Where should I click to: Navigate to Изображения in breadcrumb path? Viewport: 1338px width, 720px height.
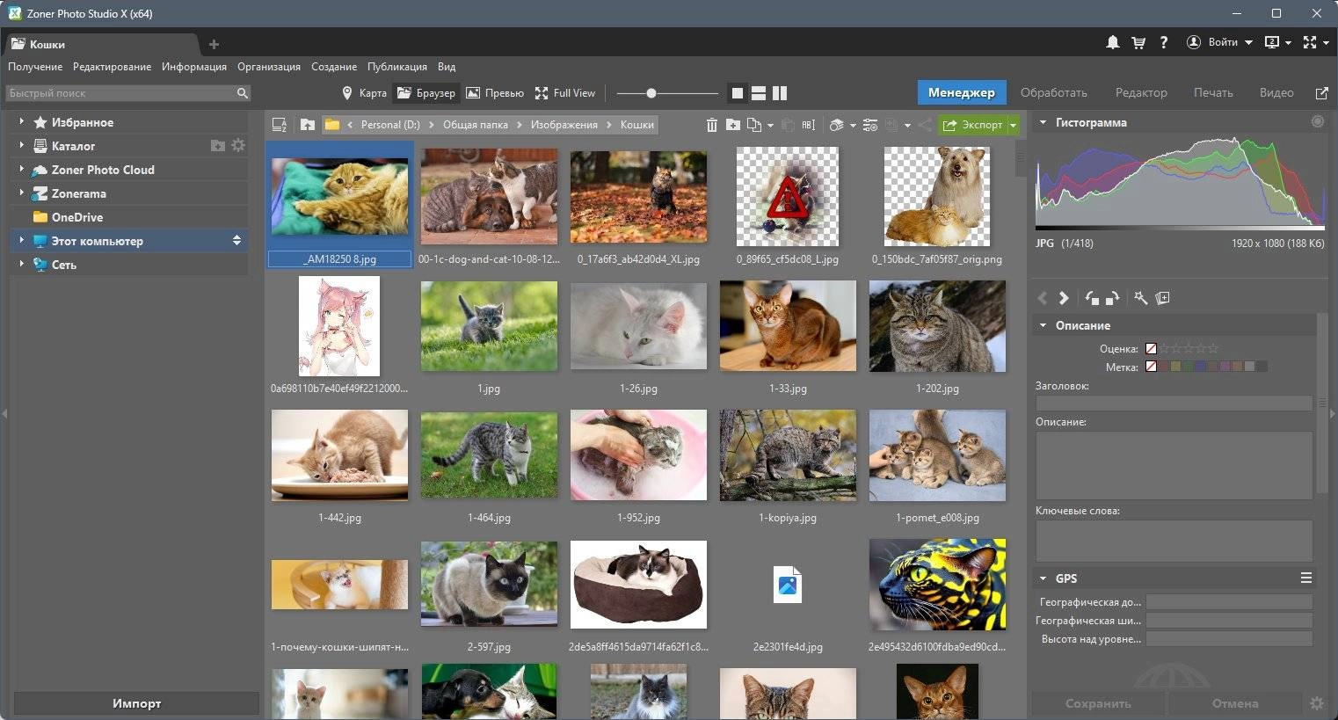(x=564, y=125)
